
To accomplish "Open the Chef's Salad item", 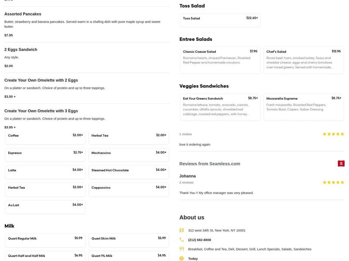I will click(303, 60).
